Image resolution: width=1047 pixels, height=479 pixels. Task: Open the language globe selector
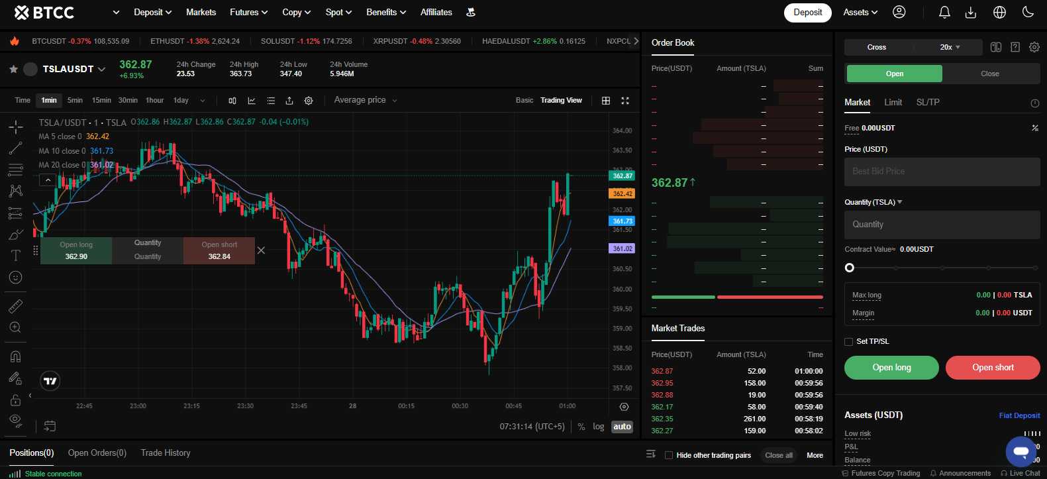(x=1000, y=12)
